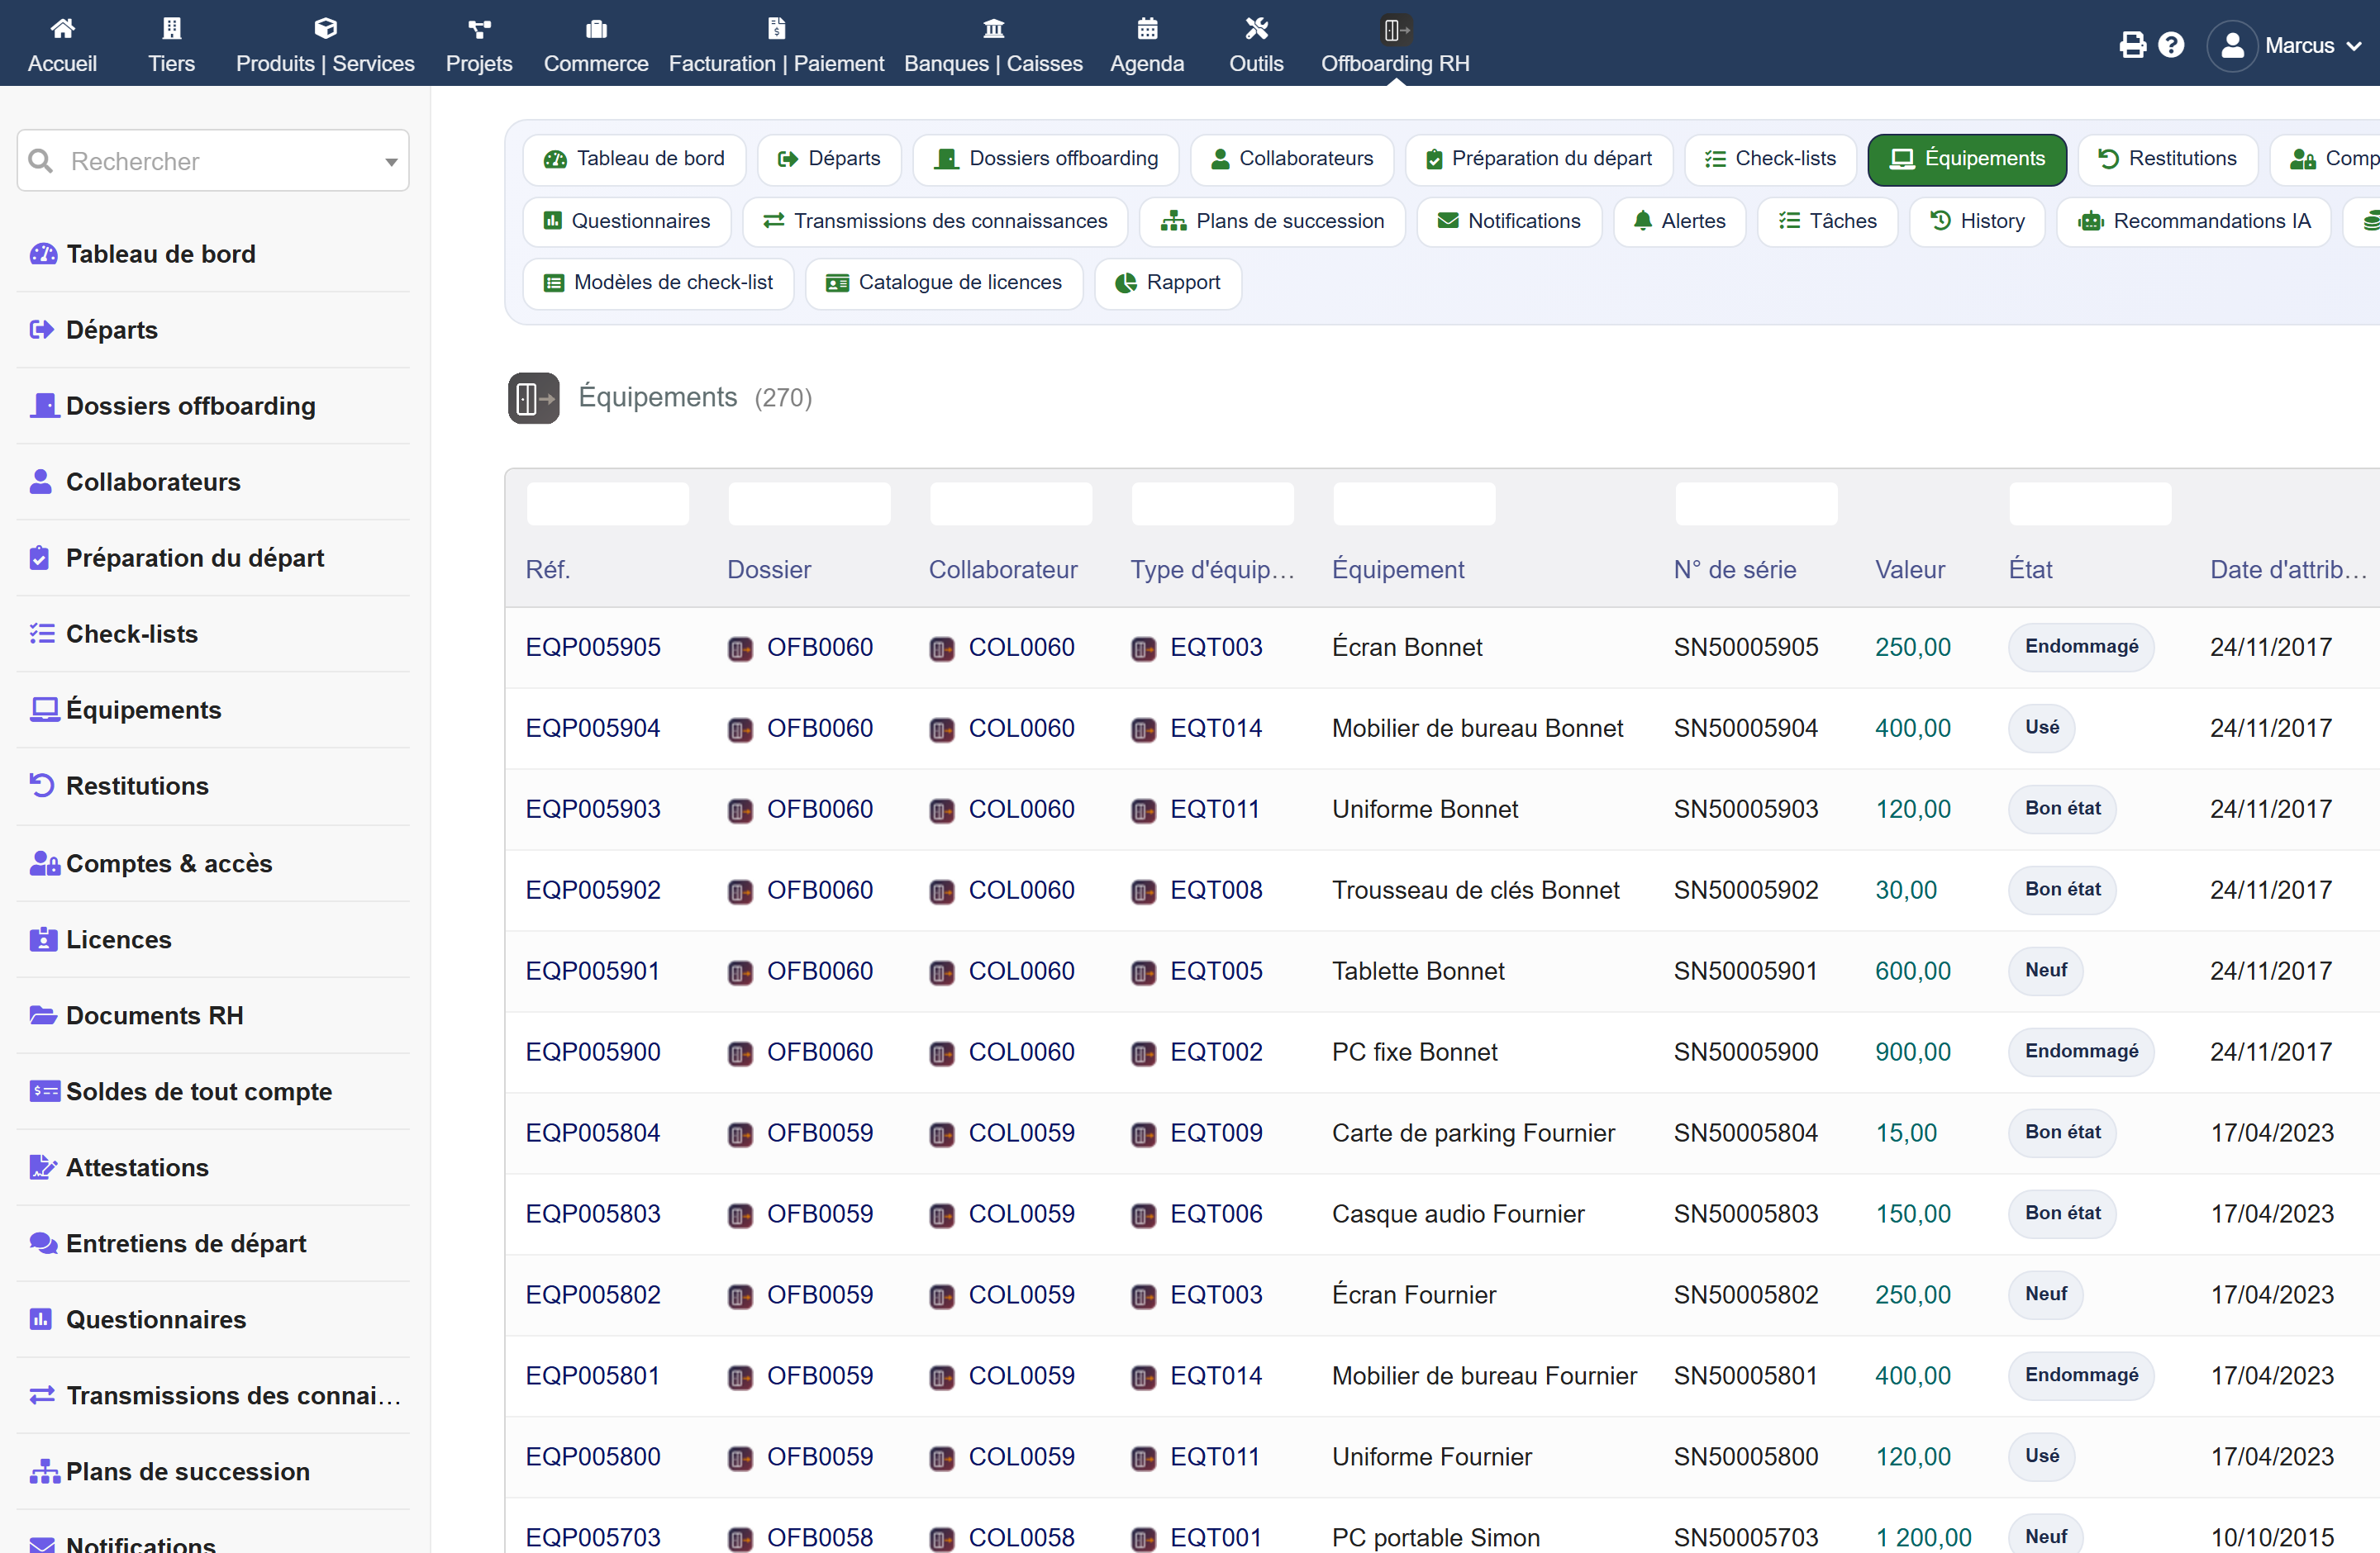
Task: Open the Alertes tab
Action: coord(1680,221)
